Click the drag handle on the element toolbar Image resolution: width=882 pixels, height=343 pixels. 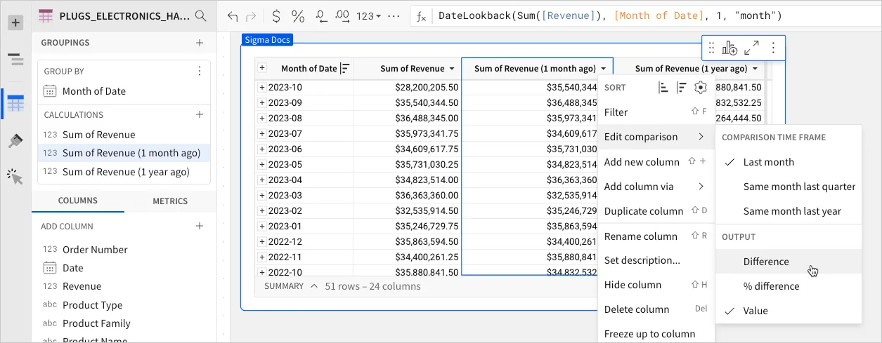click(x=711, y=48)
